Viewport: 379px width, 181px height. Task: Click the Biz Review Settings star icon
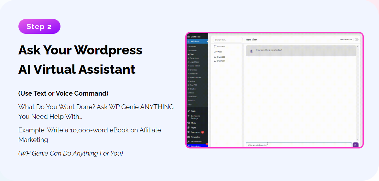point(189,116)
